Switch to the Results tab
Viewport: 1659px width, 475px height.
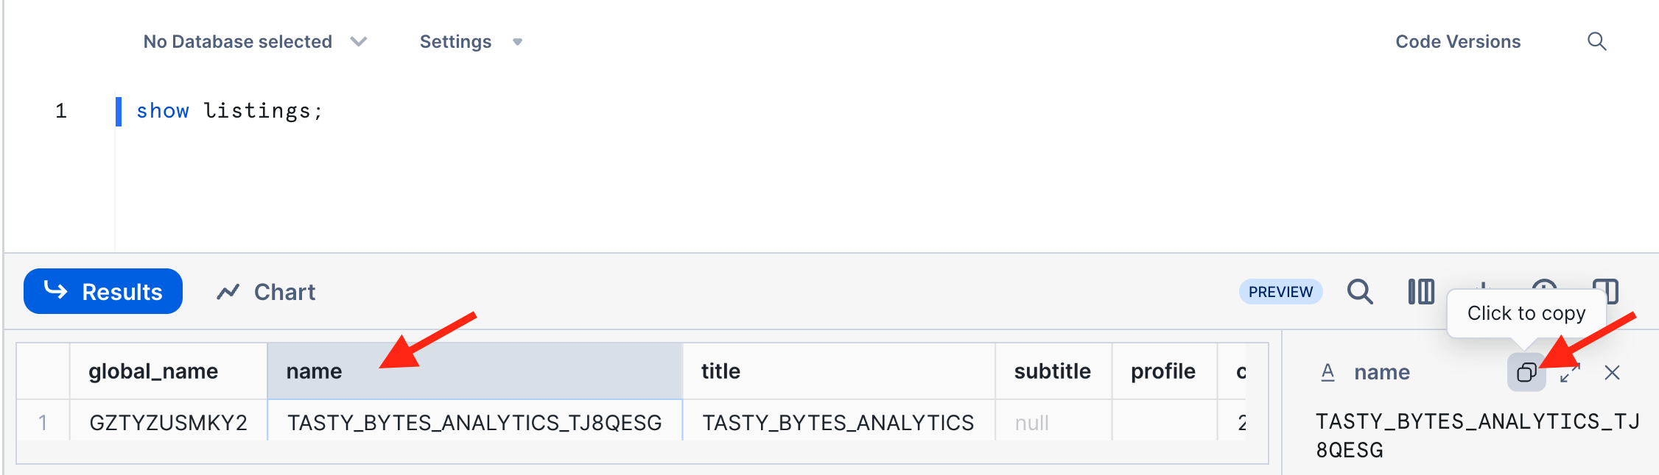(103, 292)
